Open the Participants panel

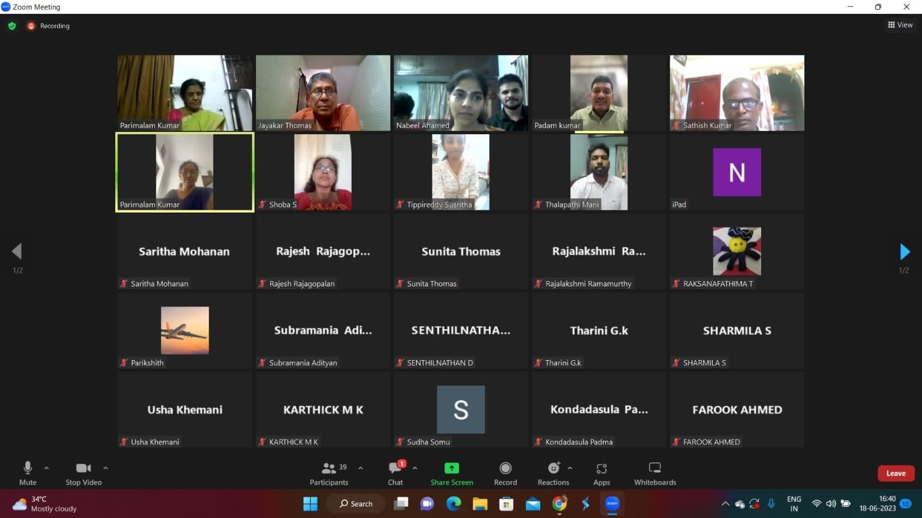click(x=329, y=473)
